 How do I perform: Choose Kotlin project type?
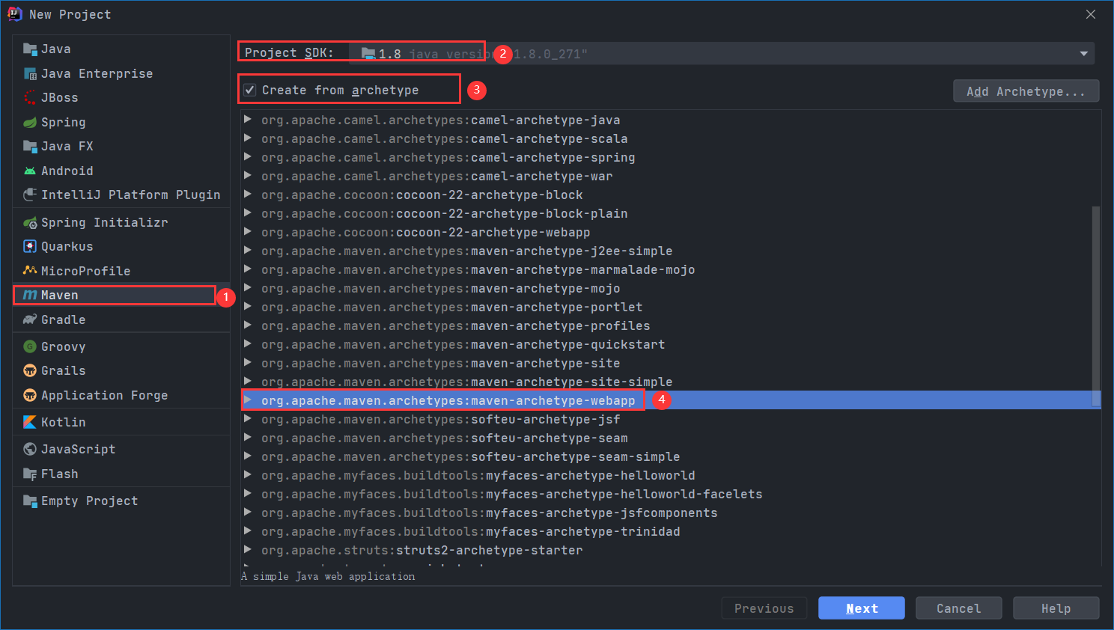[x=121, y=422]
